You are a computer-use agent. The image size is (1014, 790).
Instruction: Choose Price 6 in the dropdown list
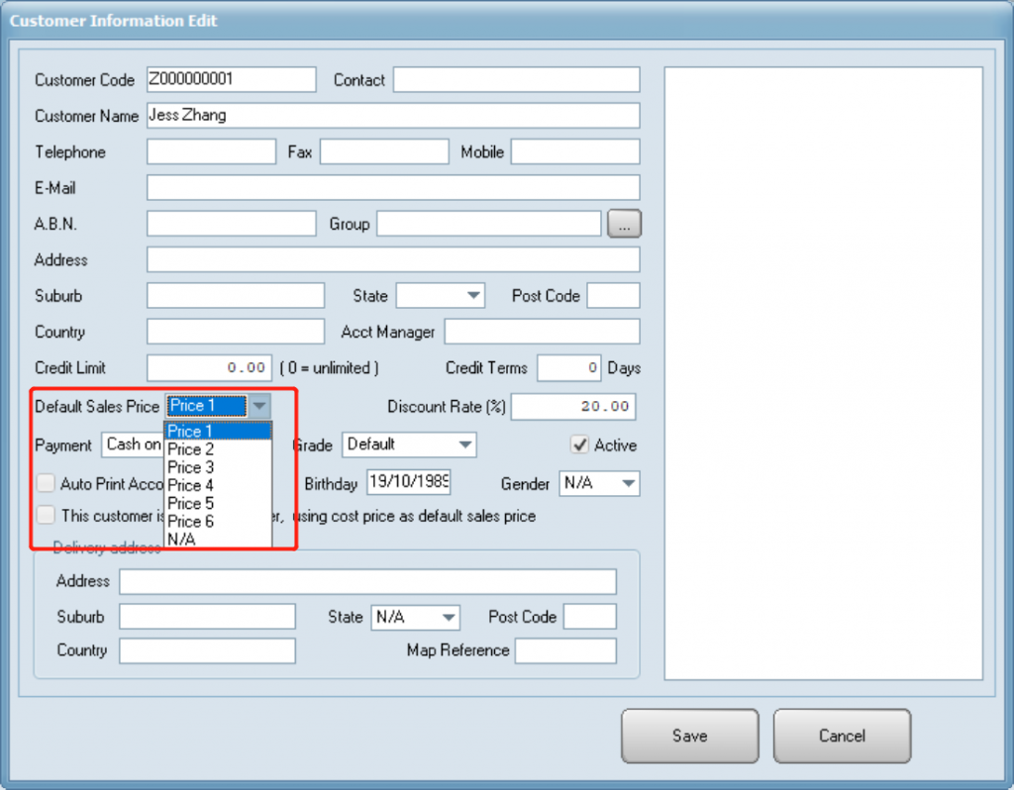(x=191, y=521)
